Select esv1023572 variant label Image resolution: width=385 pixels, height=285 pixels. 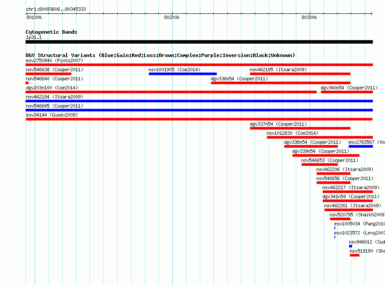359,233
